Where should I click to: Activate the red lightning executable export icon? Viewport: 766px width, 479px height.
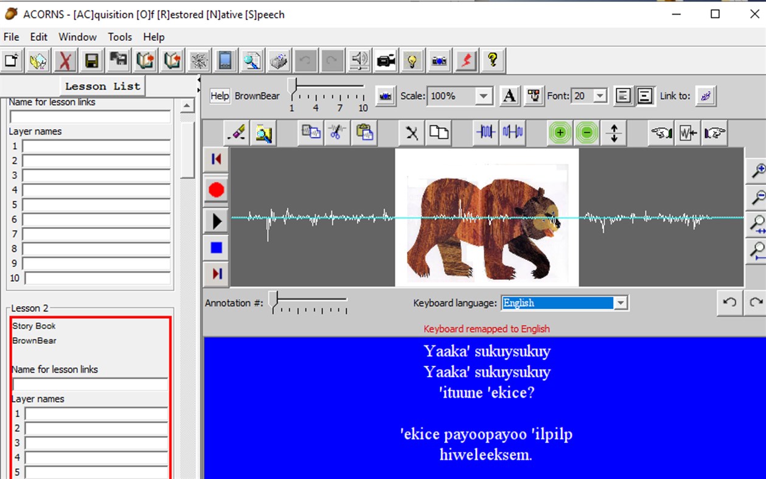point(465,60)
